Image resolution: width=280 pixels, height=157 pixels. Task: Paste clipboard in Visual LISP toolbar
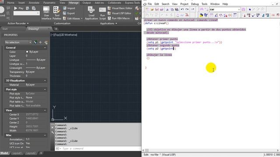177,9
